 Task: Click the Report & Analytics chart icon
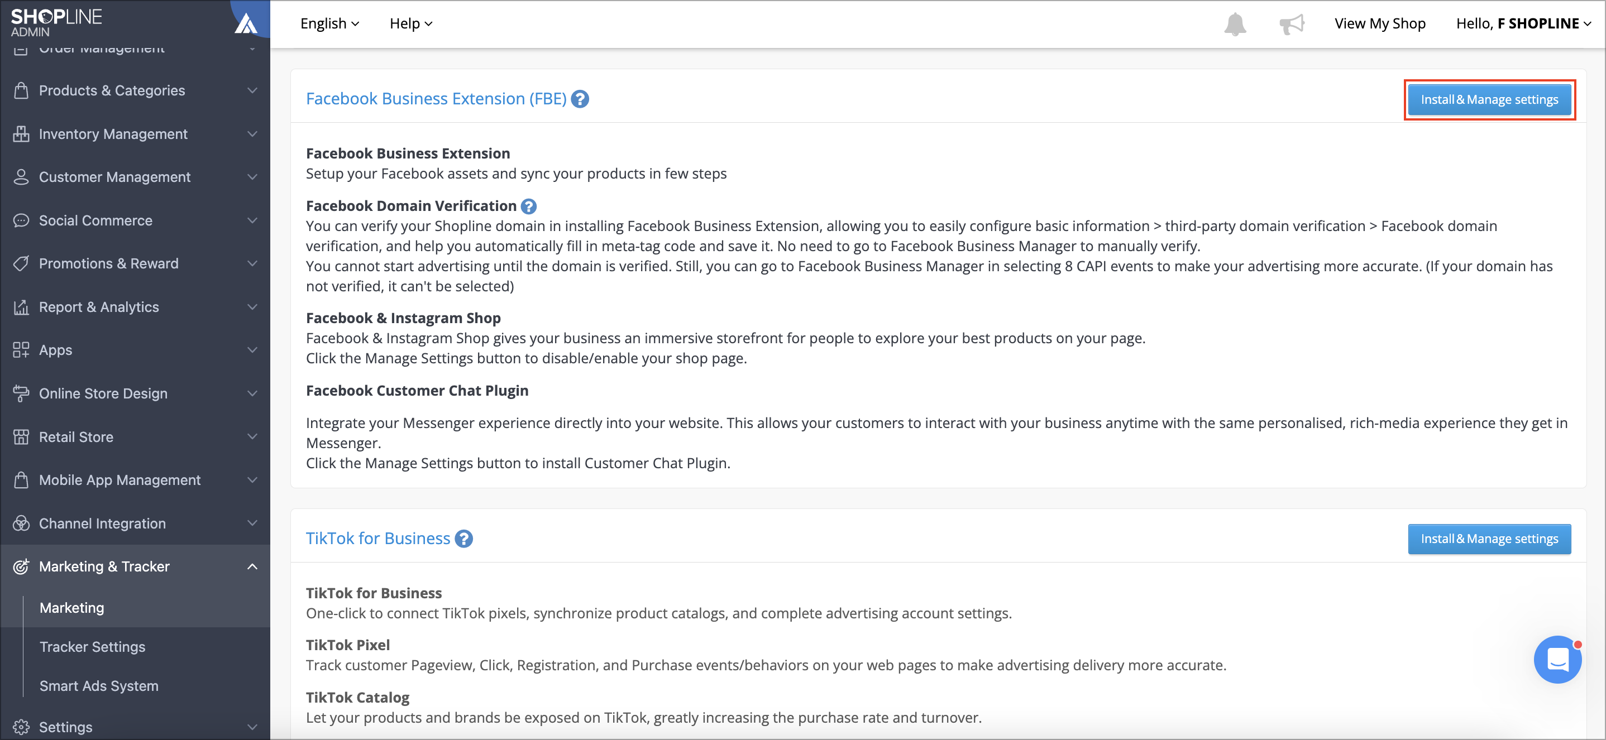[21, 307]
